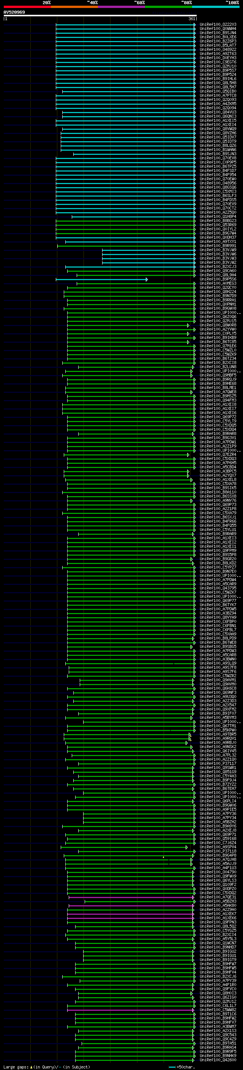Click the query end position 361
The height and width of the screenshot is (1070, 243).
[x=191, y=19]
